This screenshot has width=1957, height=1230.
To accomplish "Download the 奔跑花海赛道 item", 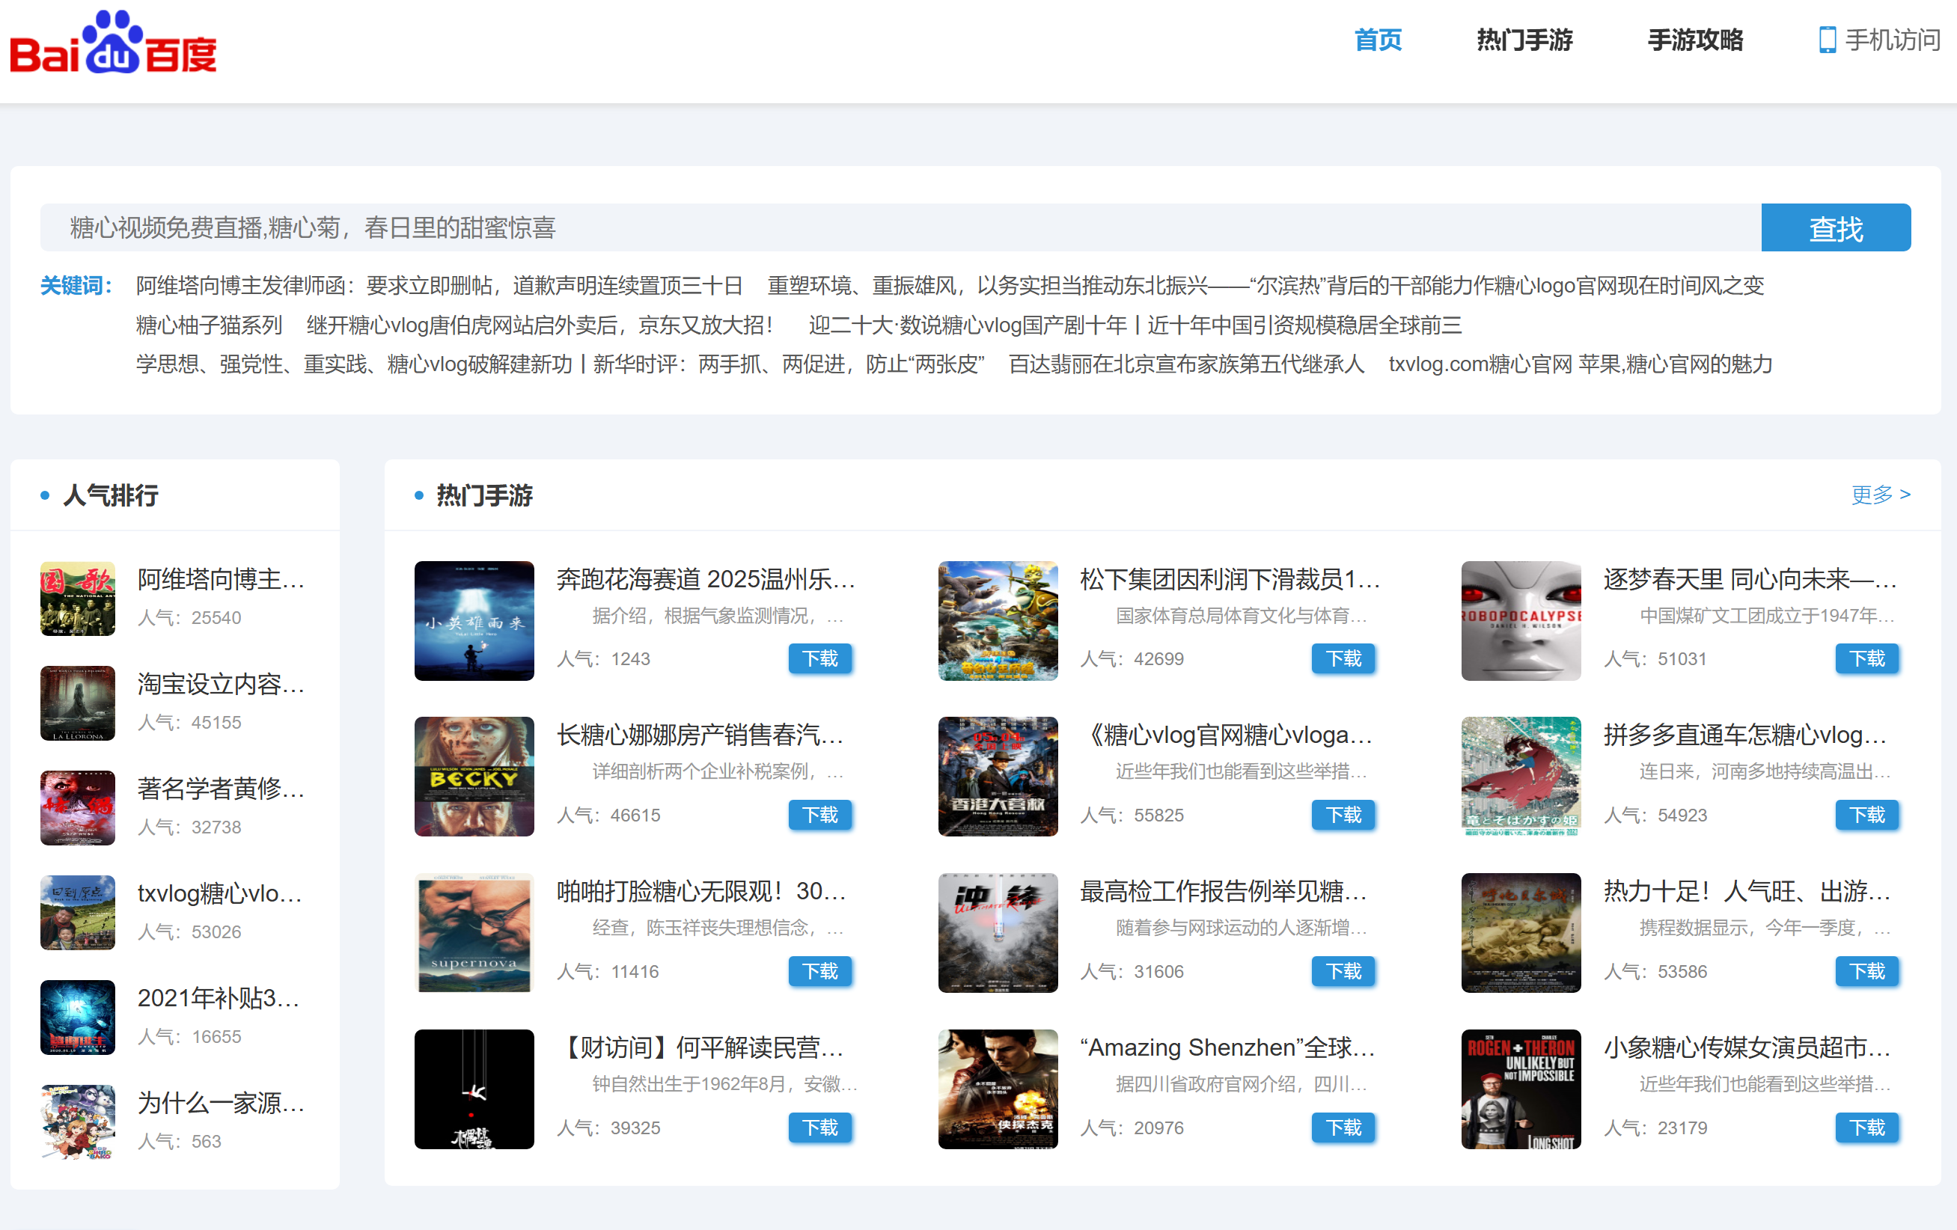I will coord(819,659).
